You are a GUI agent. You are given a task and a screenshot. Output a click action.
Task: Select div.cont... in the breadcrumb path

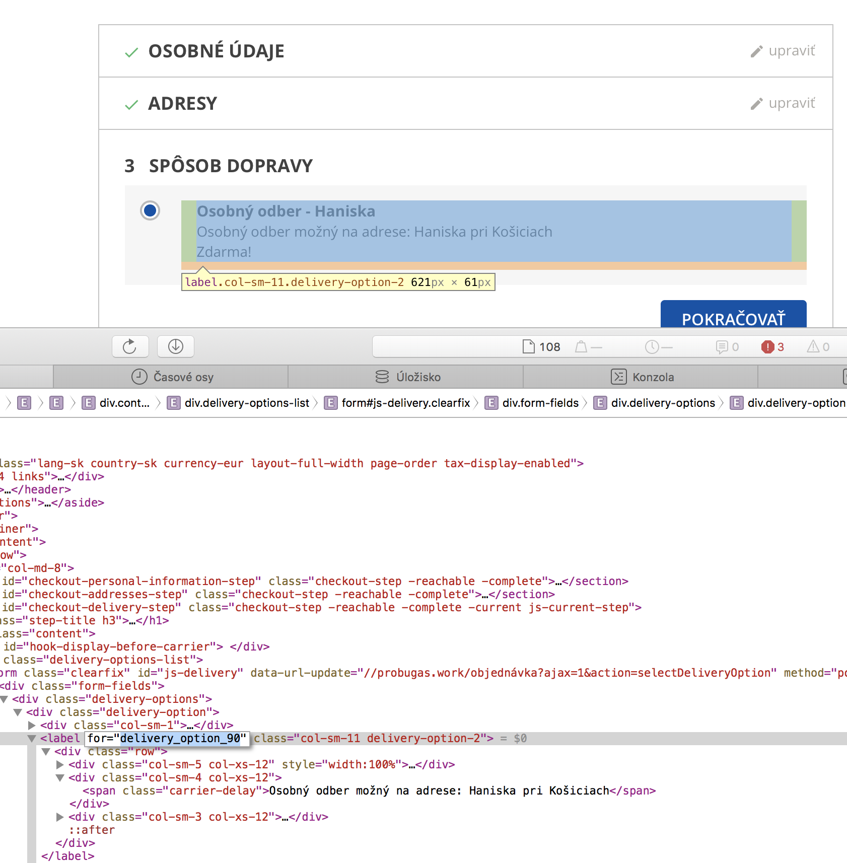coord(116,403)
